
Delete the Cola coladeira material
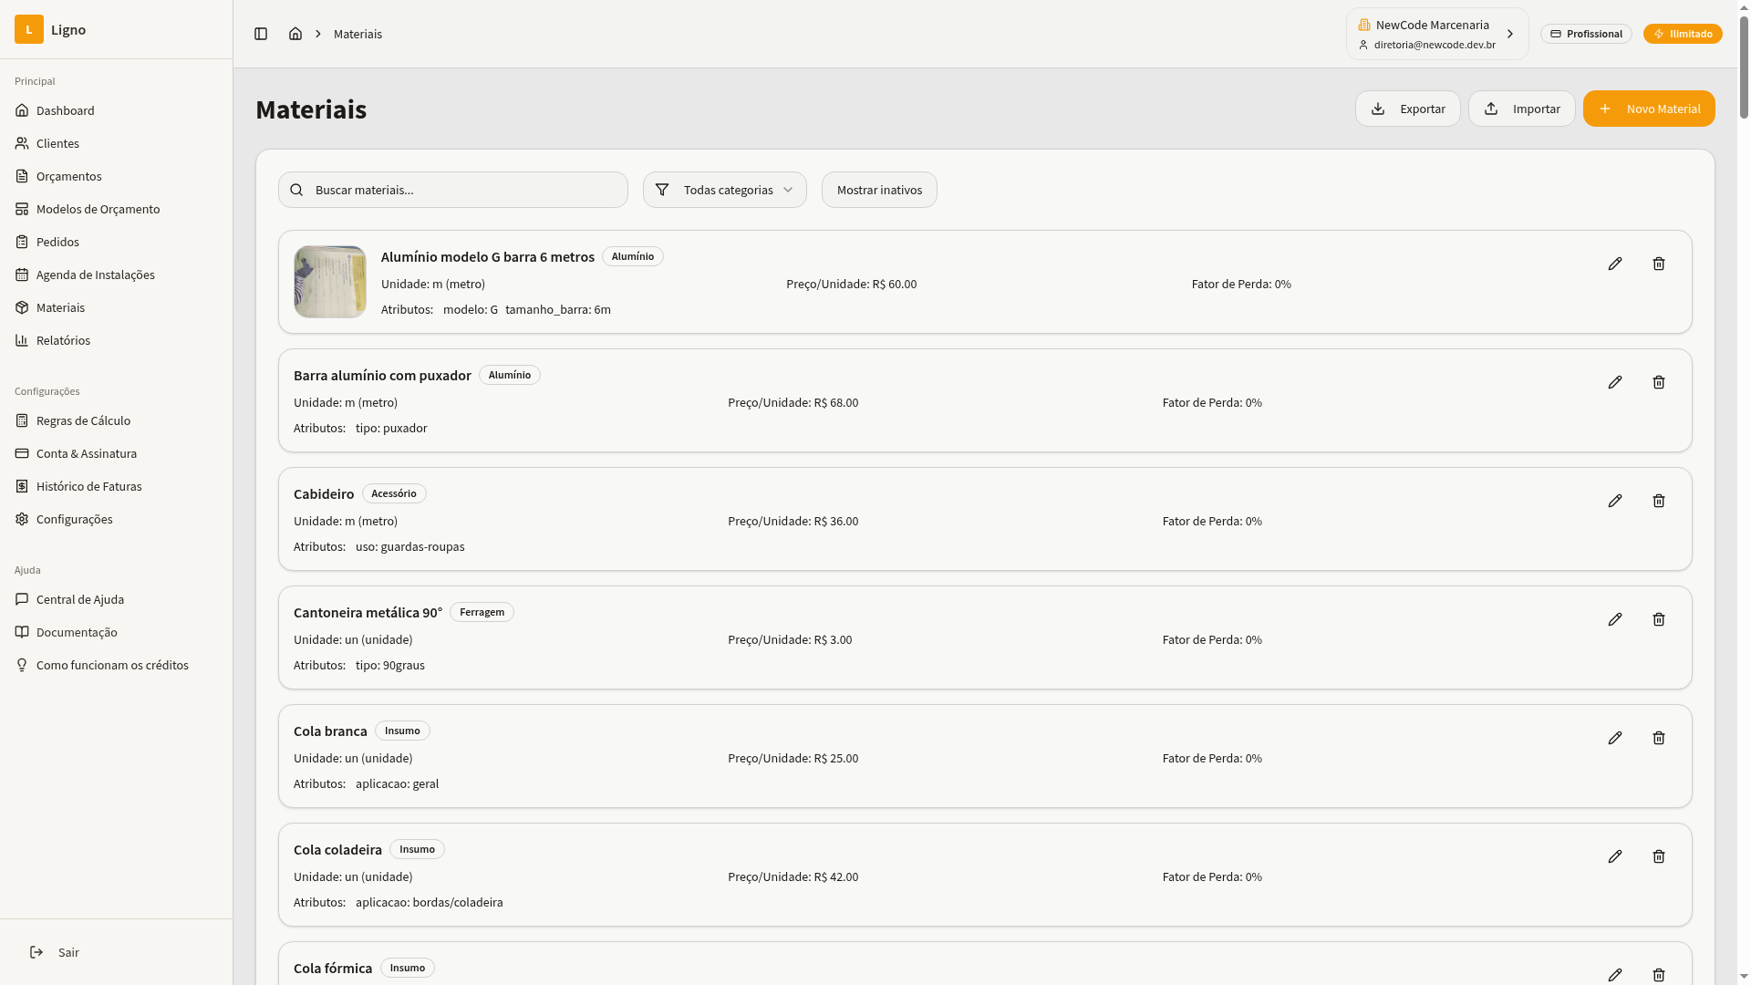click(1659, 856)
